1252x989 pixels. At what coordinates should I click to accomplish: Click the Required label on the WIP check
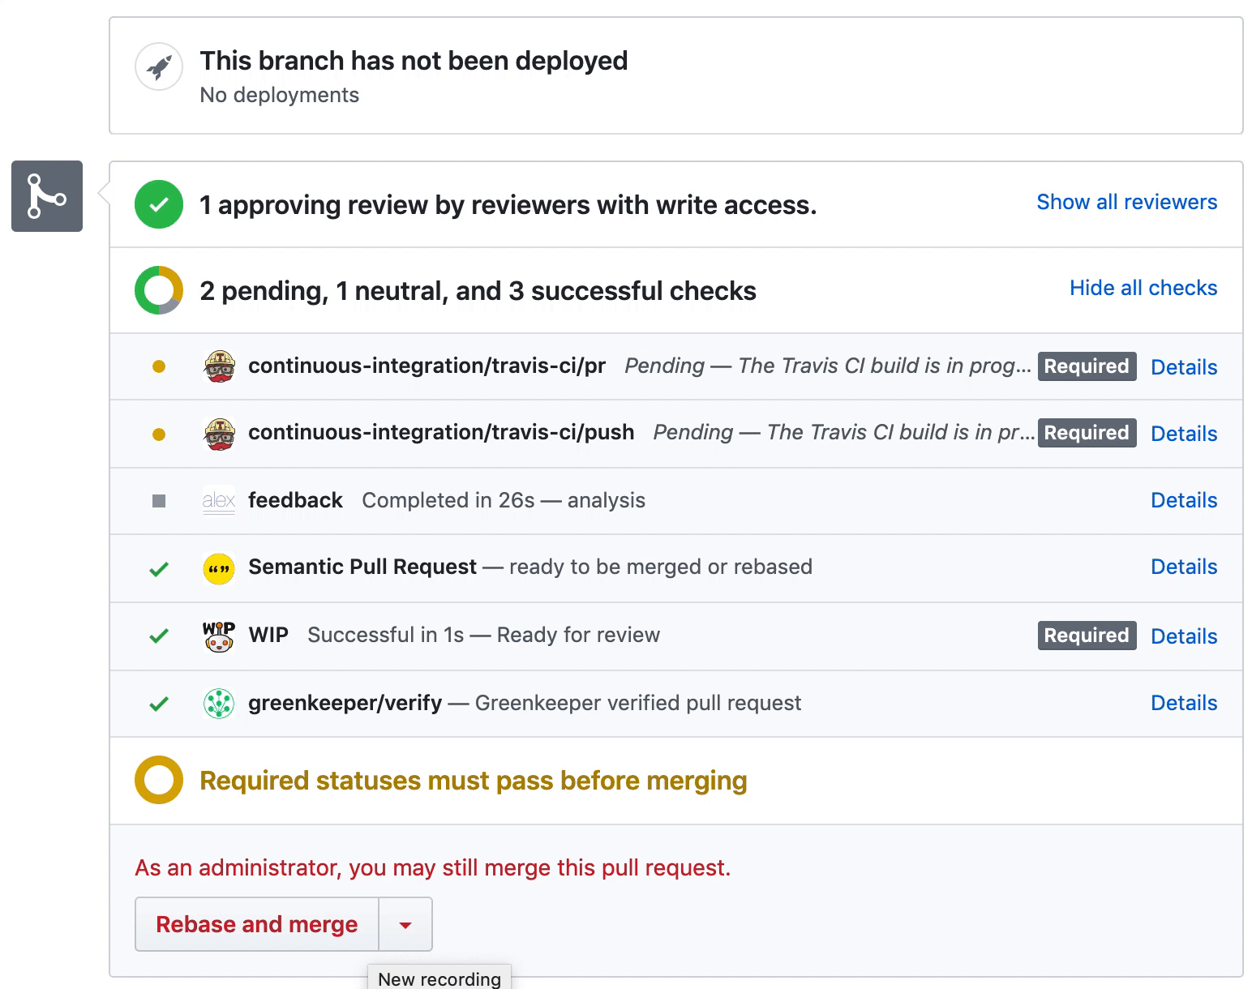[x=1087, y=636]
